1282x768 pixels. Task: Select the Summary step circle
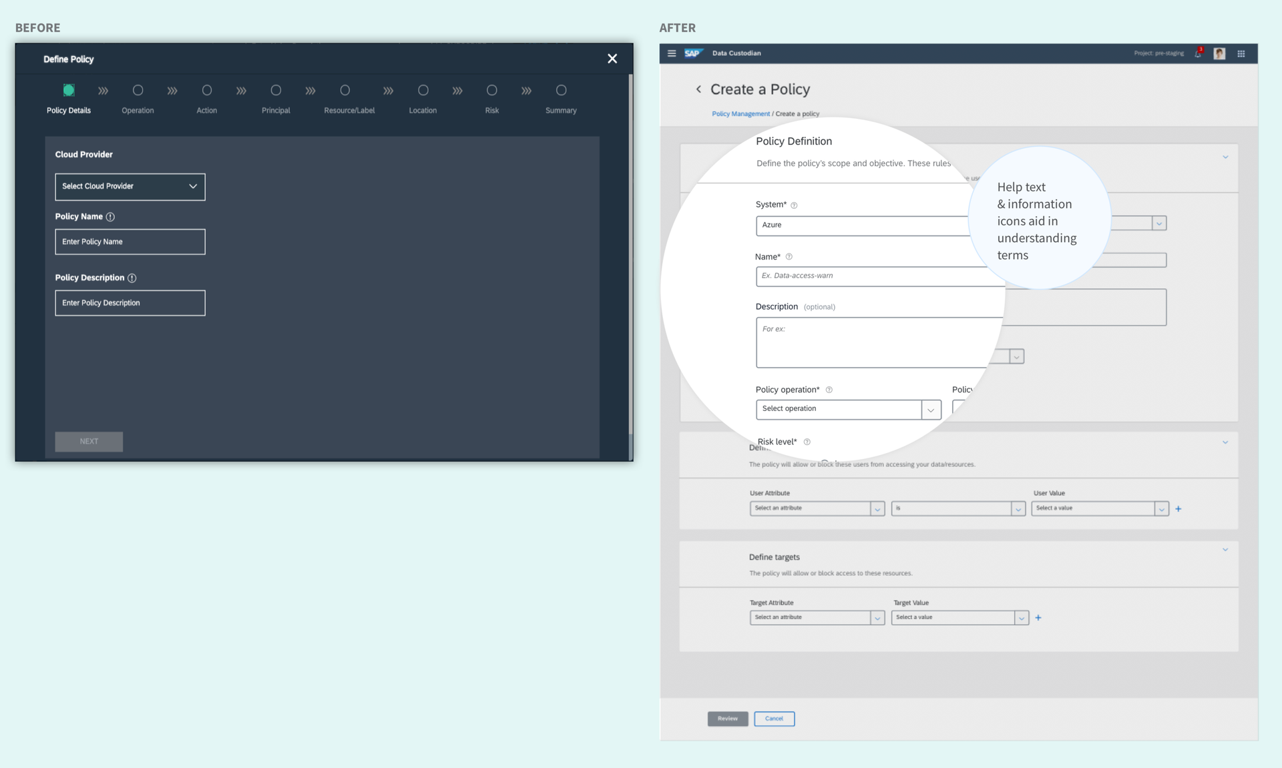tap(561, 90)
